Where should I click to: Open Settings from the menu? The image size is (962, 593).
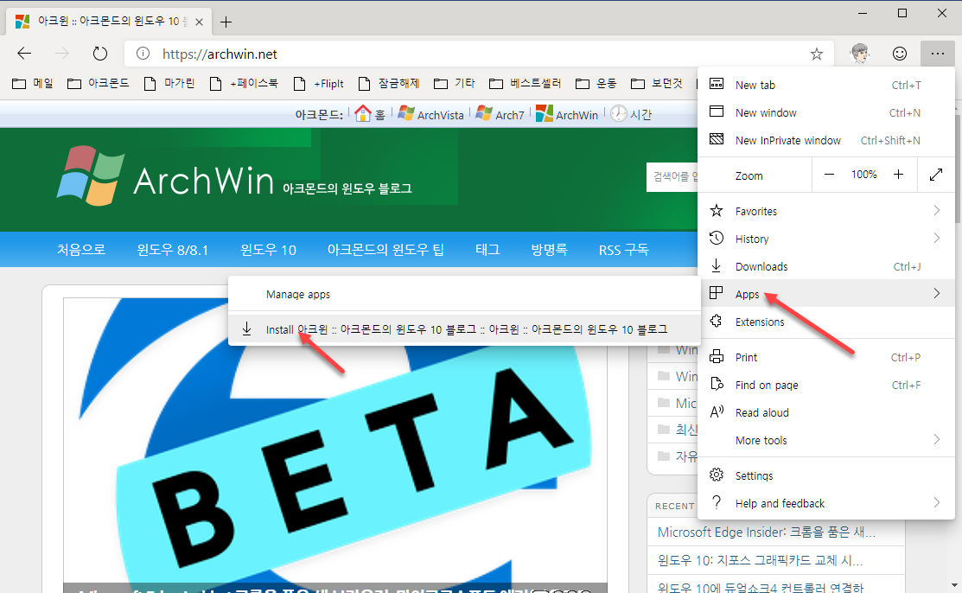point(825,475)
